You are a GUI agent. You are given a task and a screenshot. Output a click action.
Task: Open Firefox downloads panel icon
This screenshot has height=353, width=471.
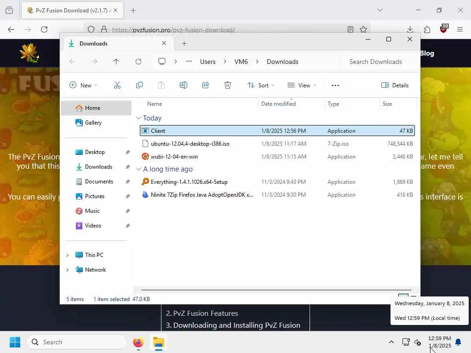coord(410,29)
